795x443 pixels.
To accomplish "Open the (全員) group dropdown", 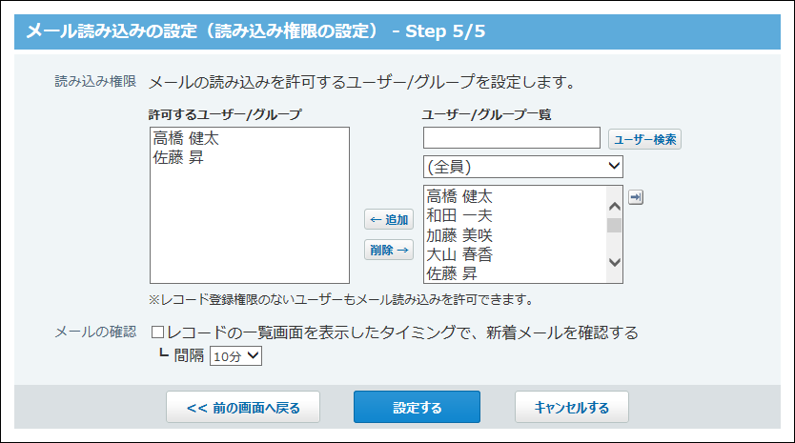I will tap(522, 167).
